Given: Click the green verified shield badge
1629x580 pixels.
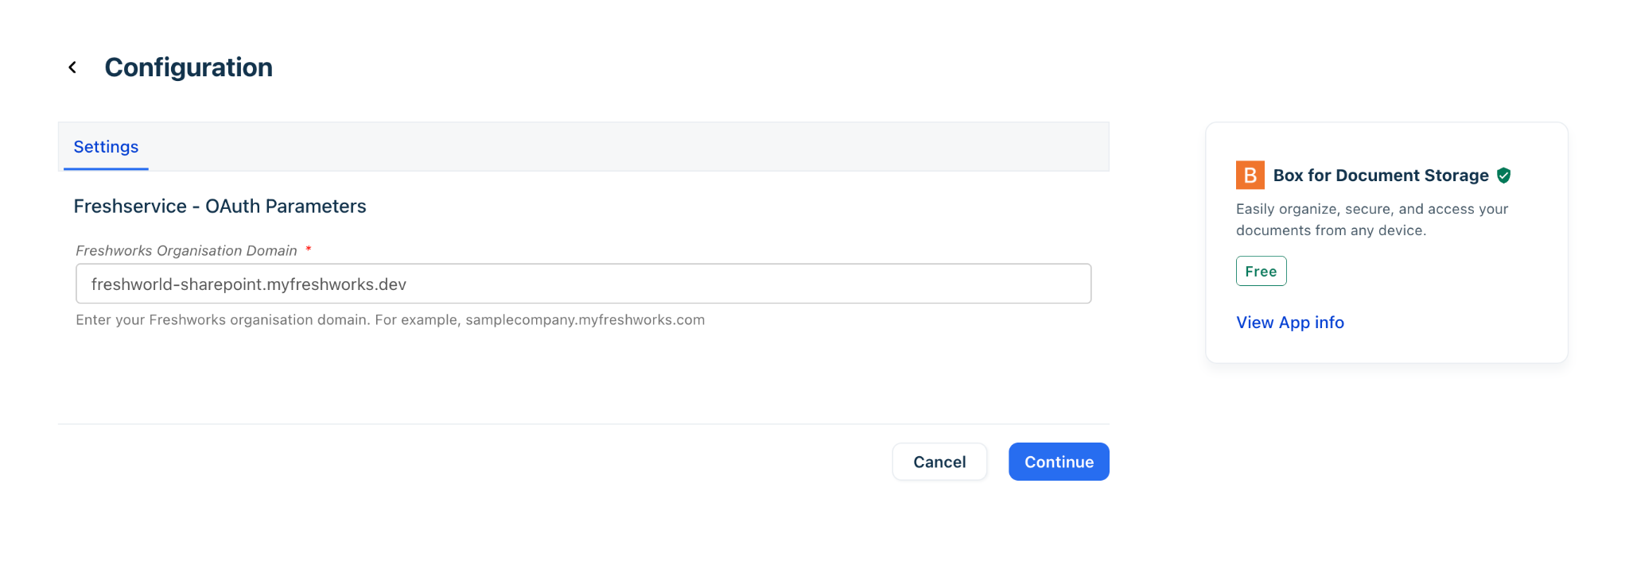Looking at the screenshot, I should 1503,175.
